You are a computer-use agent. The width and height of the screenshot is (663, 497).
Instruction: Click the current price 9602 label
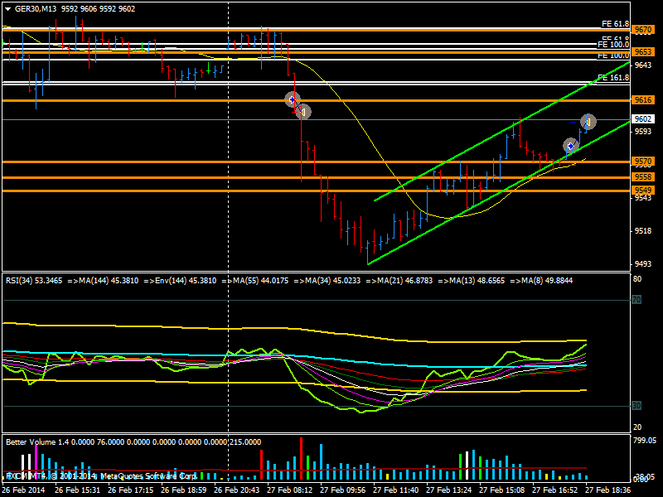643,119
